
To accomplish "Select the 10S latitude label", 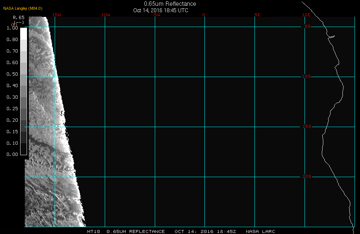I will (306, 77).
